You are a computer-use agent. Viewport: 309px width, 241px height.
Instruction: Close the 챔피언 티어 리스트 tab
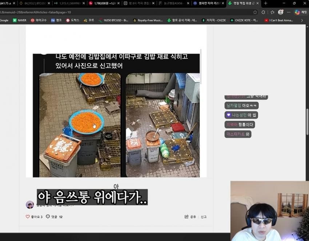point(223,3)
